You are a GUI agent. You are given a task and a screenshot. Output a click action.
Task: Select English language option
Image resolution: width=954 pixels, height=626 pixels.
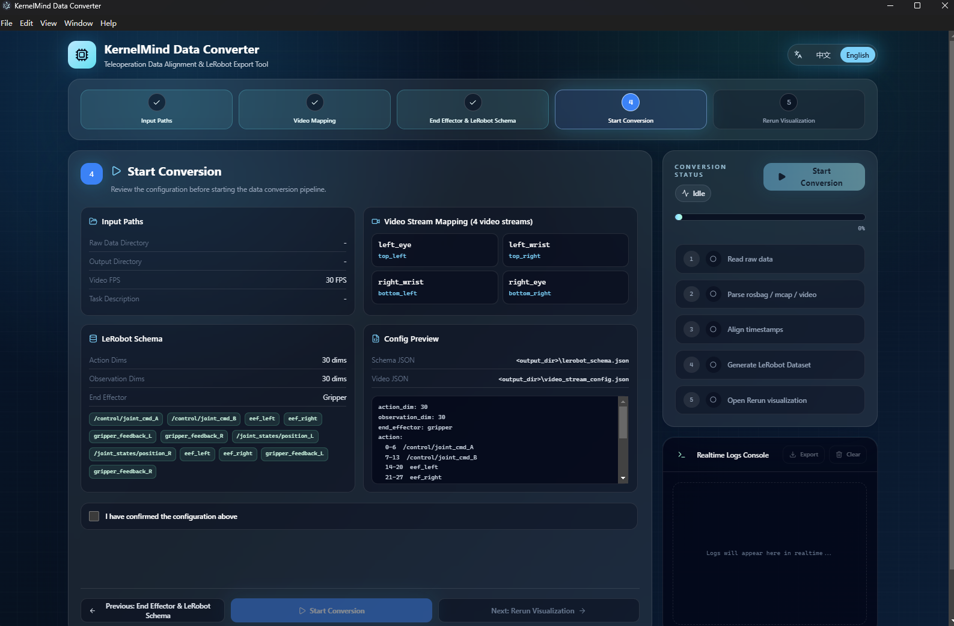(857, 55)
